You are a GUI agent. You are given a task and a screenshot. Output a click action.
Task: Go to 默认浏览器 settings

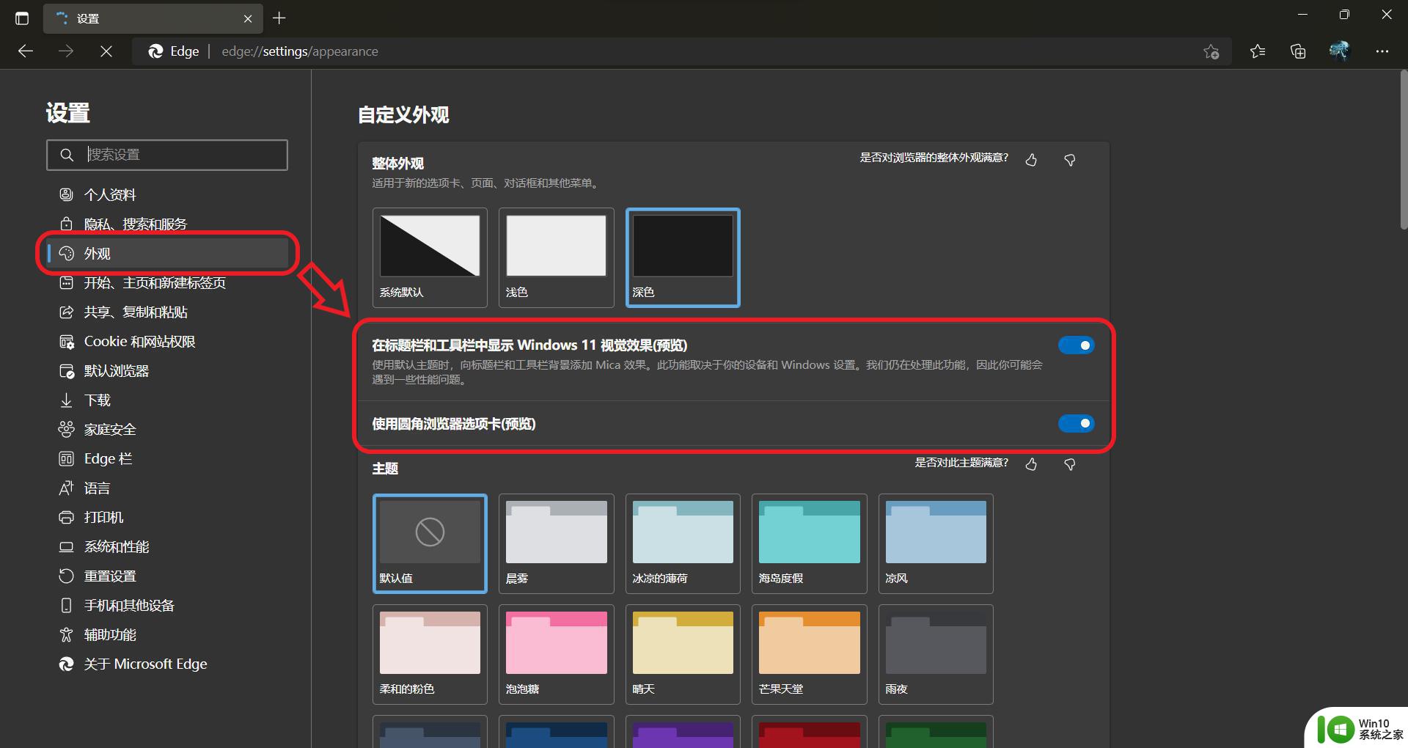(x=167, y=370)
